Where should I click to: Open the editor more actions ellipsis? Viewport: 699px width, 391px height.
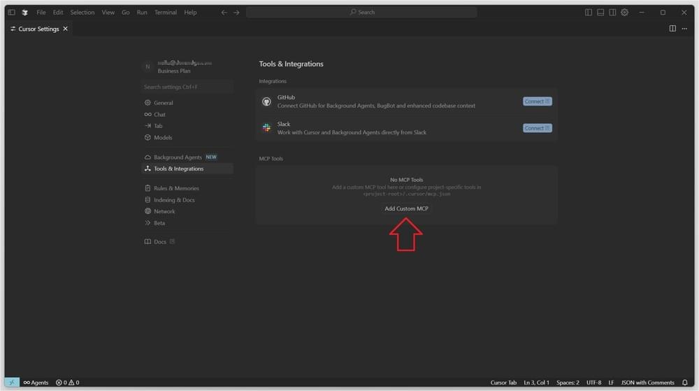coord(685,29)
